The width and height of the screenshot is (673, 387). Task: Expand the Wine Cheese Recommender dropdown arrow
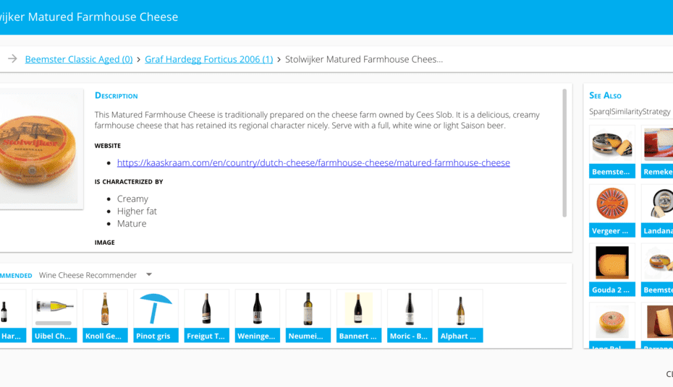pos(149,274)
